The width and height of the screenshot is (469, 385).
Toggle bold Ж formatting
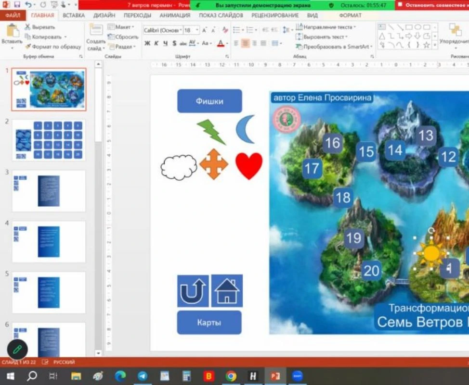click(x=147, y=43)
